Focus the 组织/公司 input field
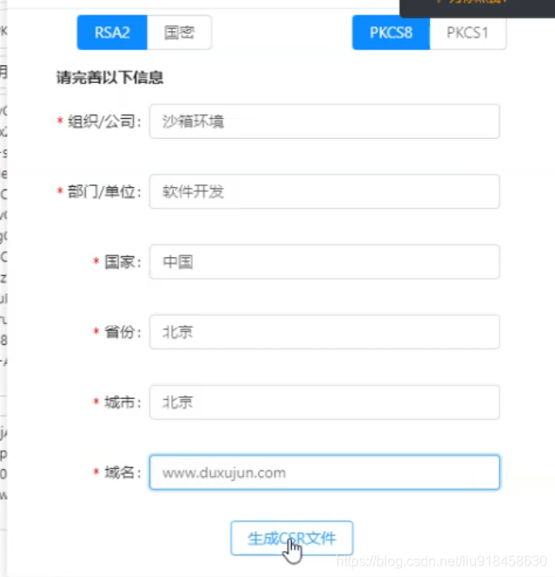Image resolution: width=555 pixels, height=577 pixels. [x=324, y=122]
